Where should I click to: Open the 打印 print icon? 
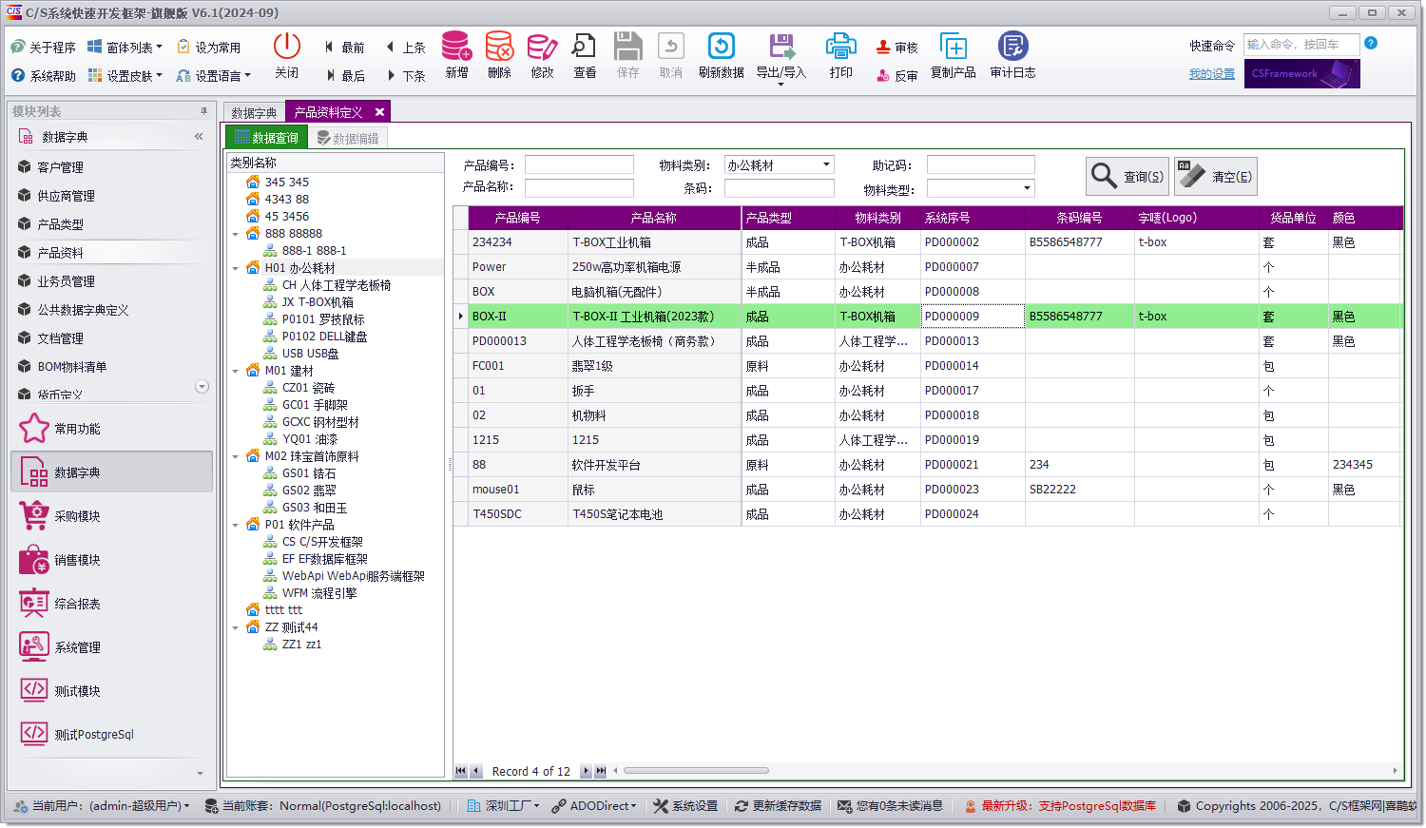pyautogui.click(x=840, y=55)
